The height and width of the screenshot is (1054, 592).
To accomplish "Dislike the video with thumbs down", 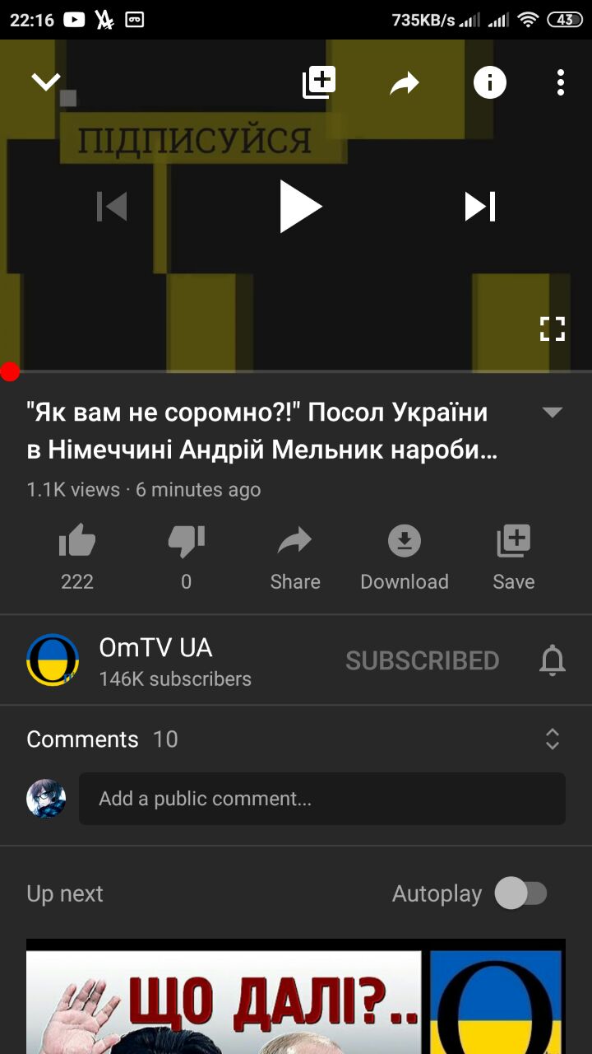I will click(x=187, y=558).
